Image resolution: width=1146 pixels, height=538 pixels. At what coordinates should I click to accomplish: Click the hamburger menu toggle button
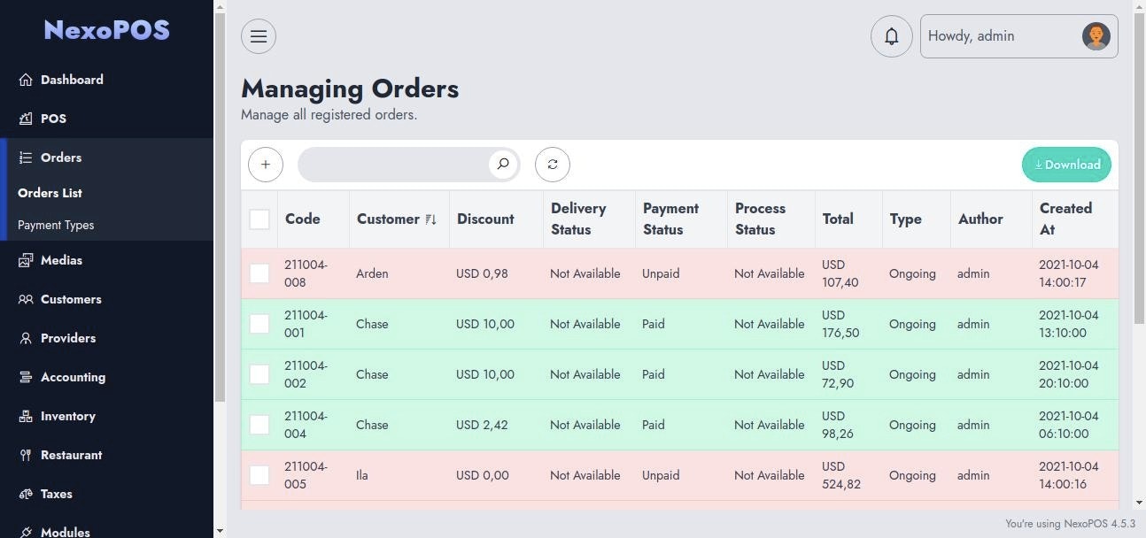coord(259,36)
